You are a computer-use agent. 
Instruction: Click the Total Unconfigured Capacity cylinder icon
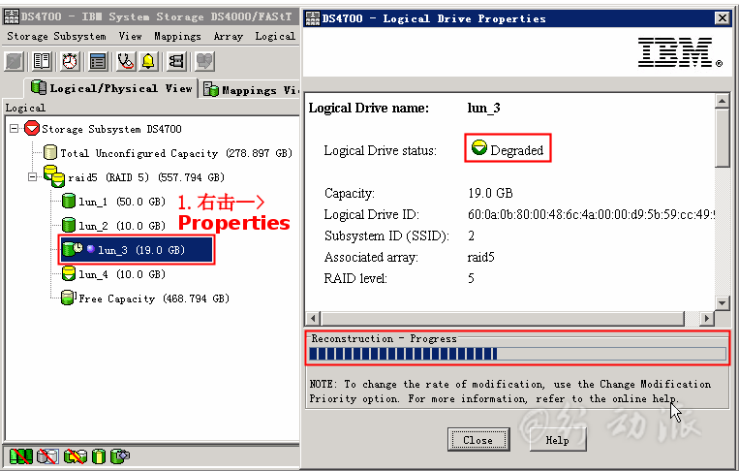click(50, 153)
